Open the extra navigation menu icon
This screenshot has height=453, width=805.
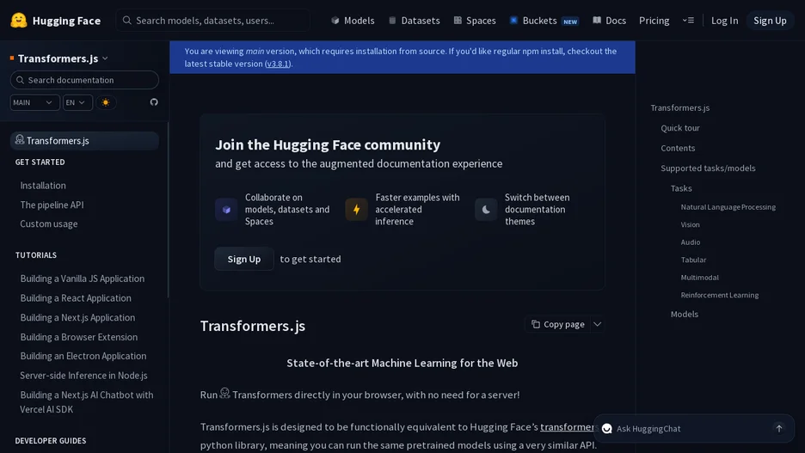[688, 21]
